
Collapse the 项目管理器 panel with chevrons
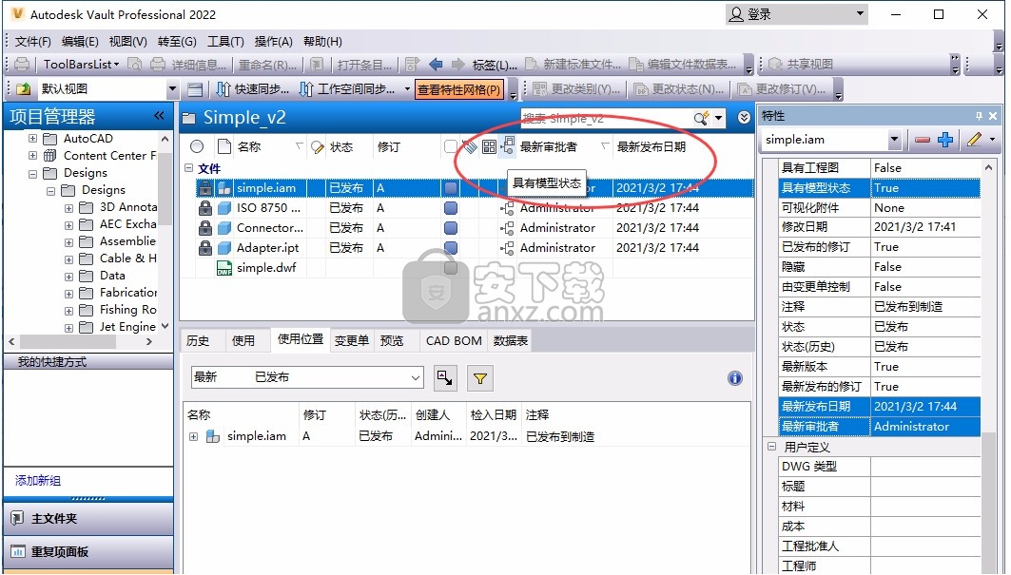(x=159, y=115)
